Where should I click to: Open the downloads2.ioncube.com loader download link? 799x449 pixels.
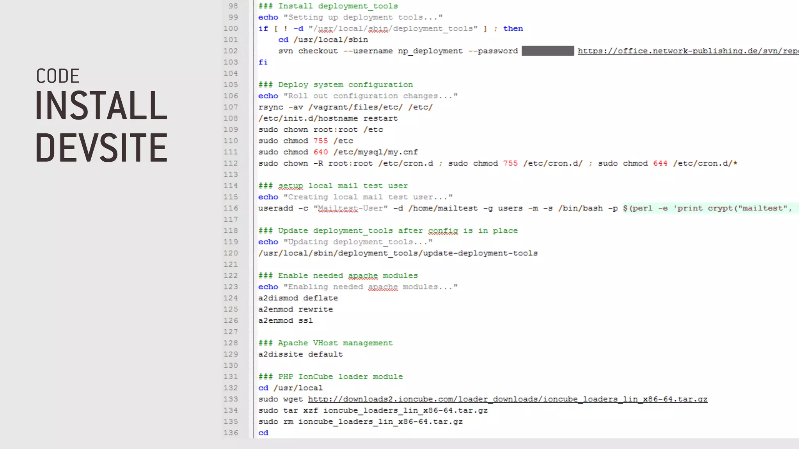tap(508, 400)
